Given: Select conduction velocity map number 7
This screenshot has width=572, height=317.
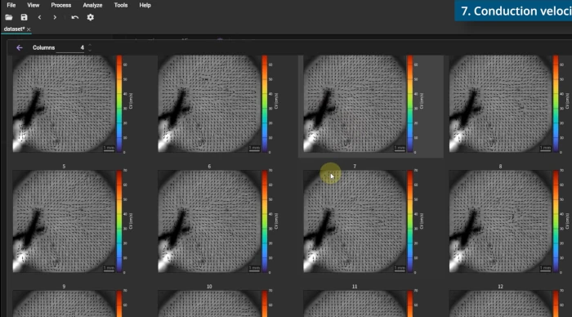Looking at the screenshot, I should click(355, 221).
